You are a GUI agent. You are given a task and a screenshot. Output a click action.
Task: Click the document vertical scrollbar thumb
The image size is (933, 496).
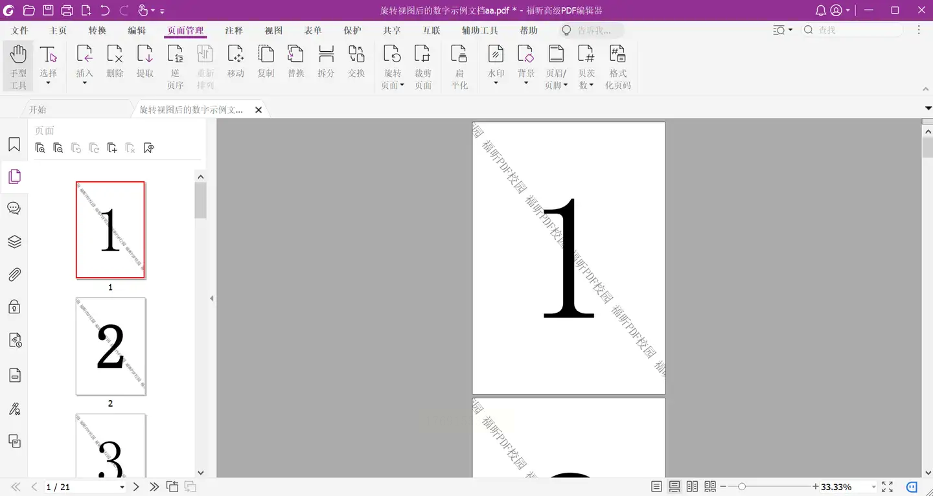[928, 148]
